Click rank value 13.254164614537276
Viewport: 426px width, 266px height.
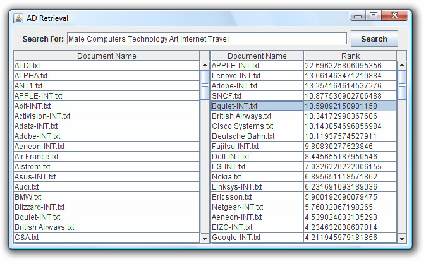coord(343,85)
